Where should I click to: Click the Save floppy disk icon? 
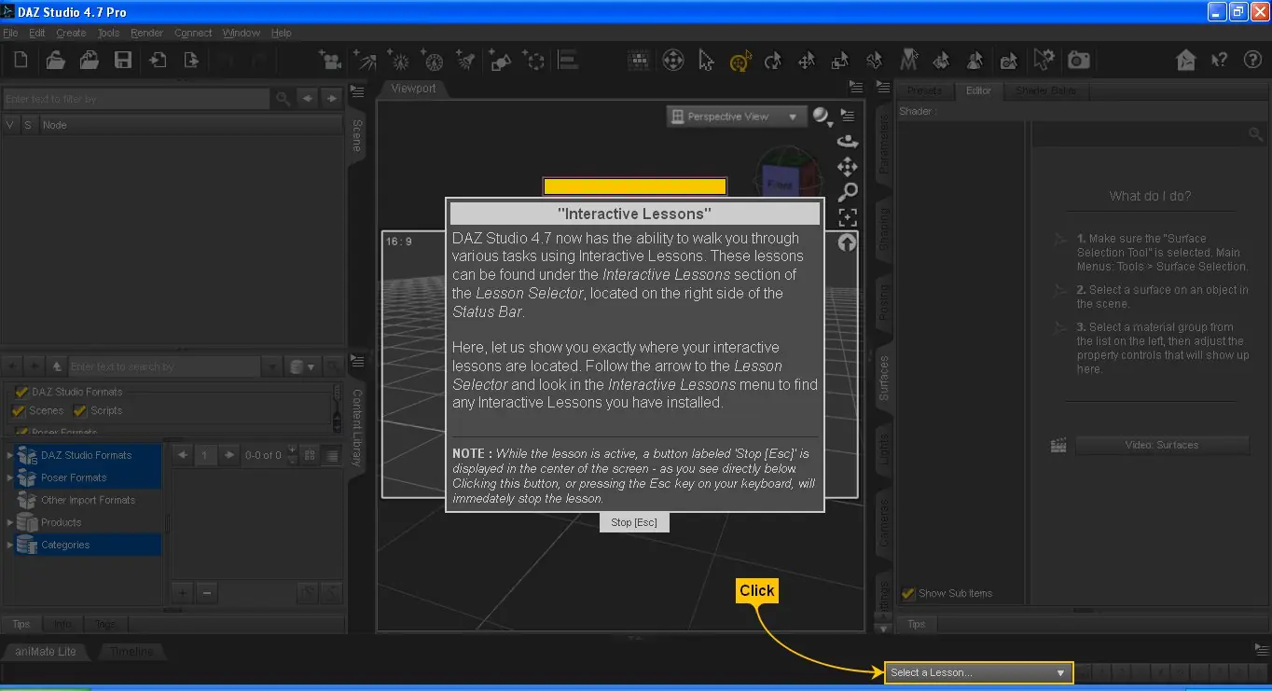[122, 61]
